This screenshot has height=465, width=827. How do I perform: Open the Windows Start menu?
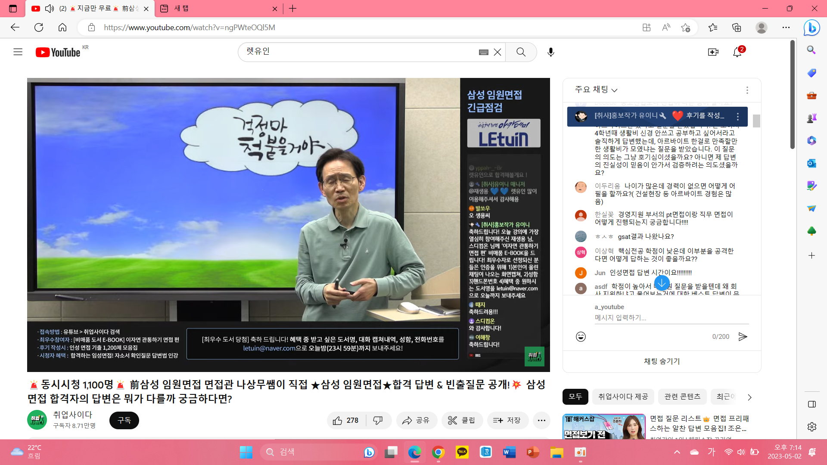[x=246, y=452]
